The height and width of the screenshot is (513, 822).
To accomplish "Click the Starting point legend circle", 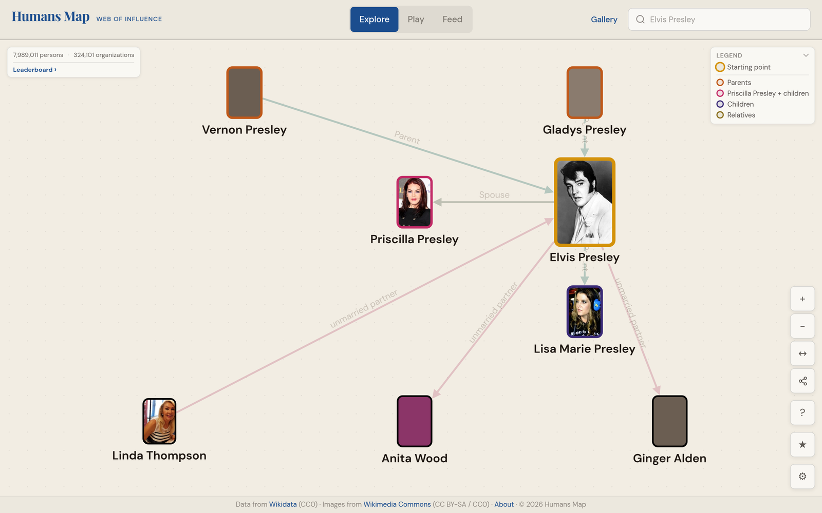I will point(720,67).
